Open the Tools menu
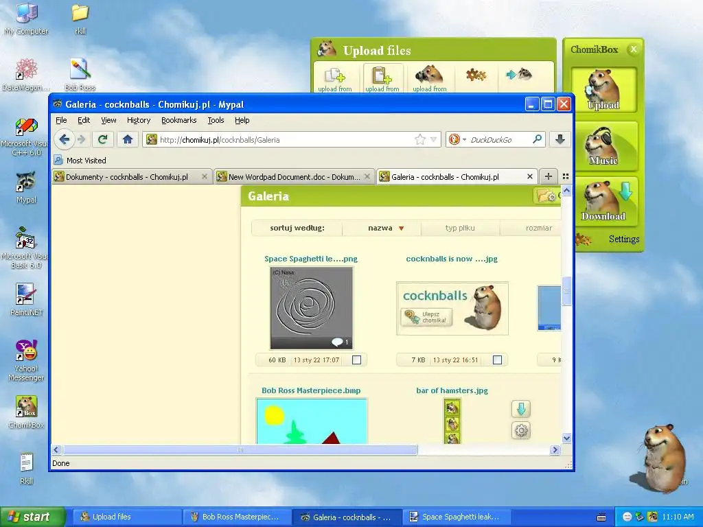 coord(216,120)
